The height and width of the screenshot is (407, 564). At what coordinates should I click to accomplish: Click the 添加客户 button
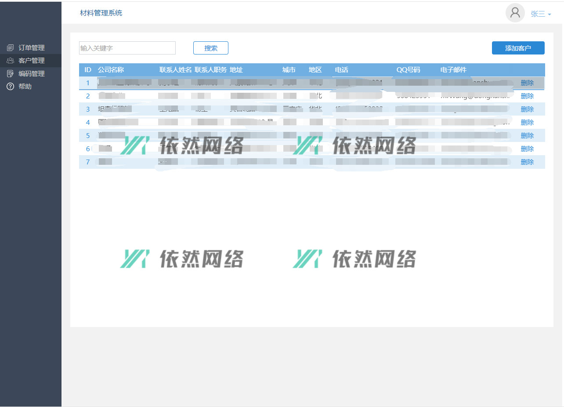(518, 48)
